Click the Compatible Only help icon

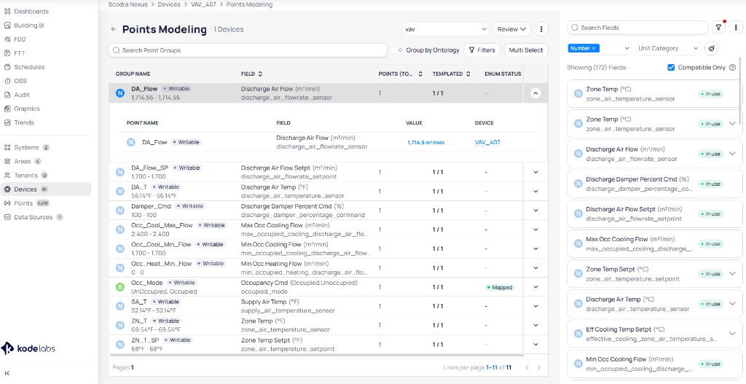point(733,68)
